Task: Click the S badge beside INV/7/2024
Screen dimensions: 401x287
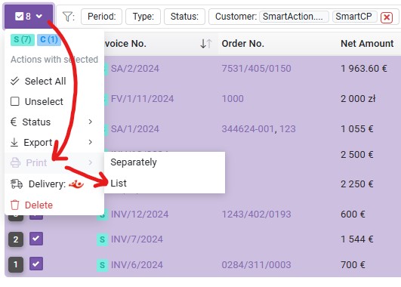Action: [x=102, y=239]
